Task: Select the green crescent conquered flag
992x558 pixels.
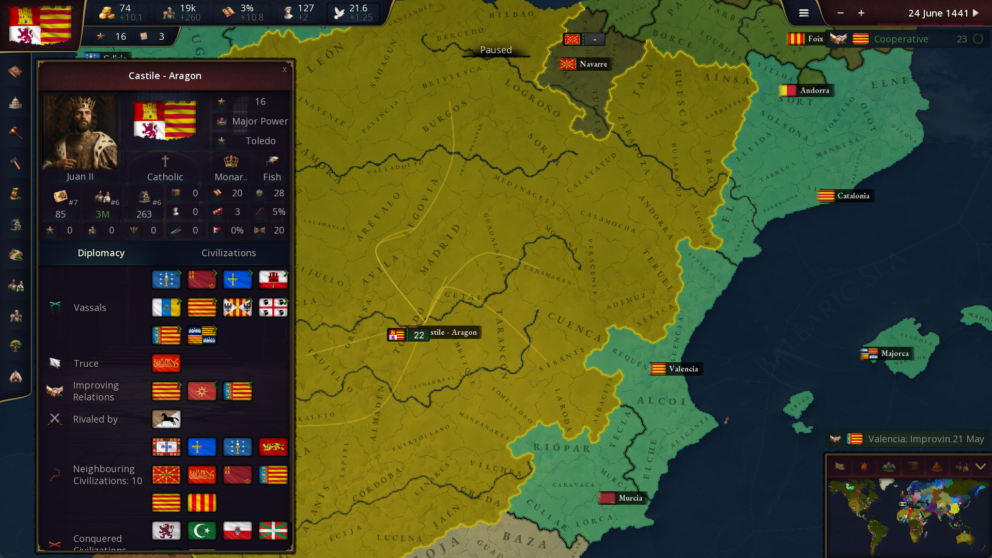Action: click(x=202, y=531)
